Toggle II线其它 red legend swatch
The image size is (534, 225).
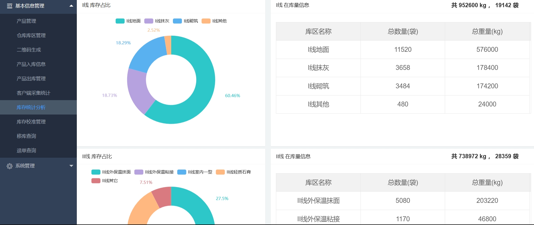coord(96,181)
